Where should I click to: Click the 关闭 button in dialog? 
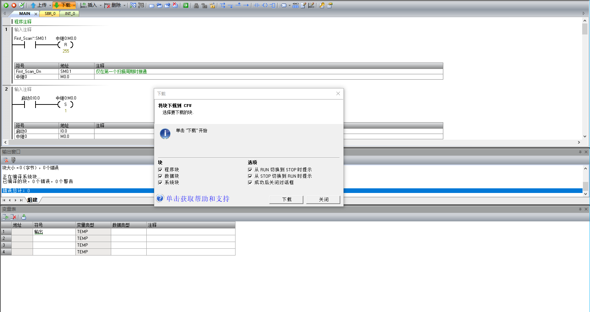pyautogui.click(x=323, y=200)
